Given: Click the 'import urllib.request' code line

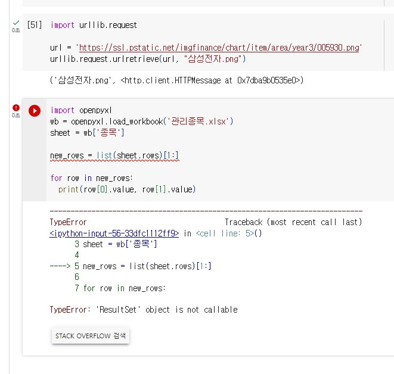Looking at the screenshot, I should [94, 25].
